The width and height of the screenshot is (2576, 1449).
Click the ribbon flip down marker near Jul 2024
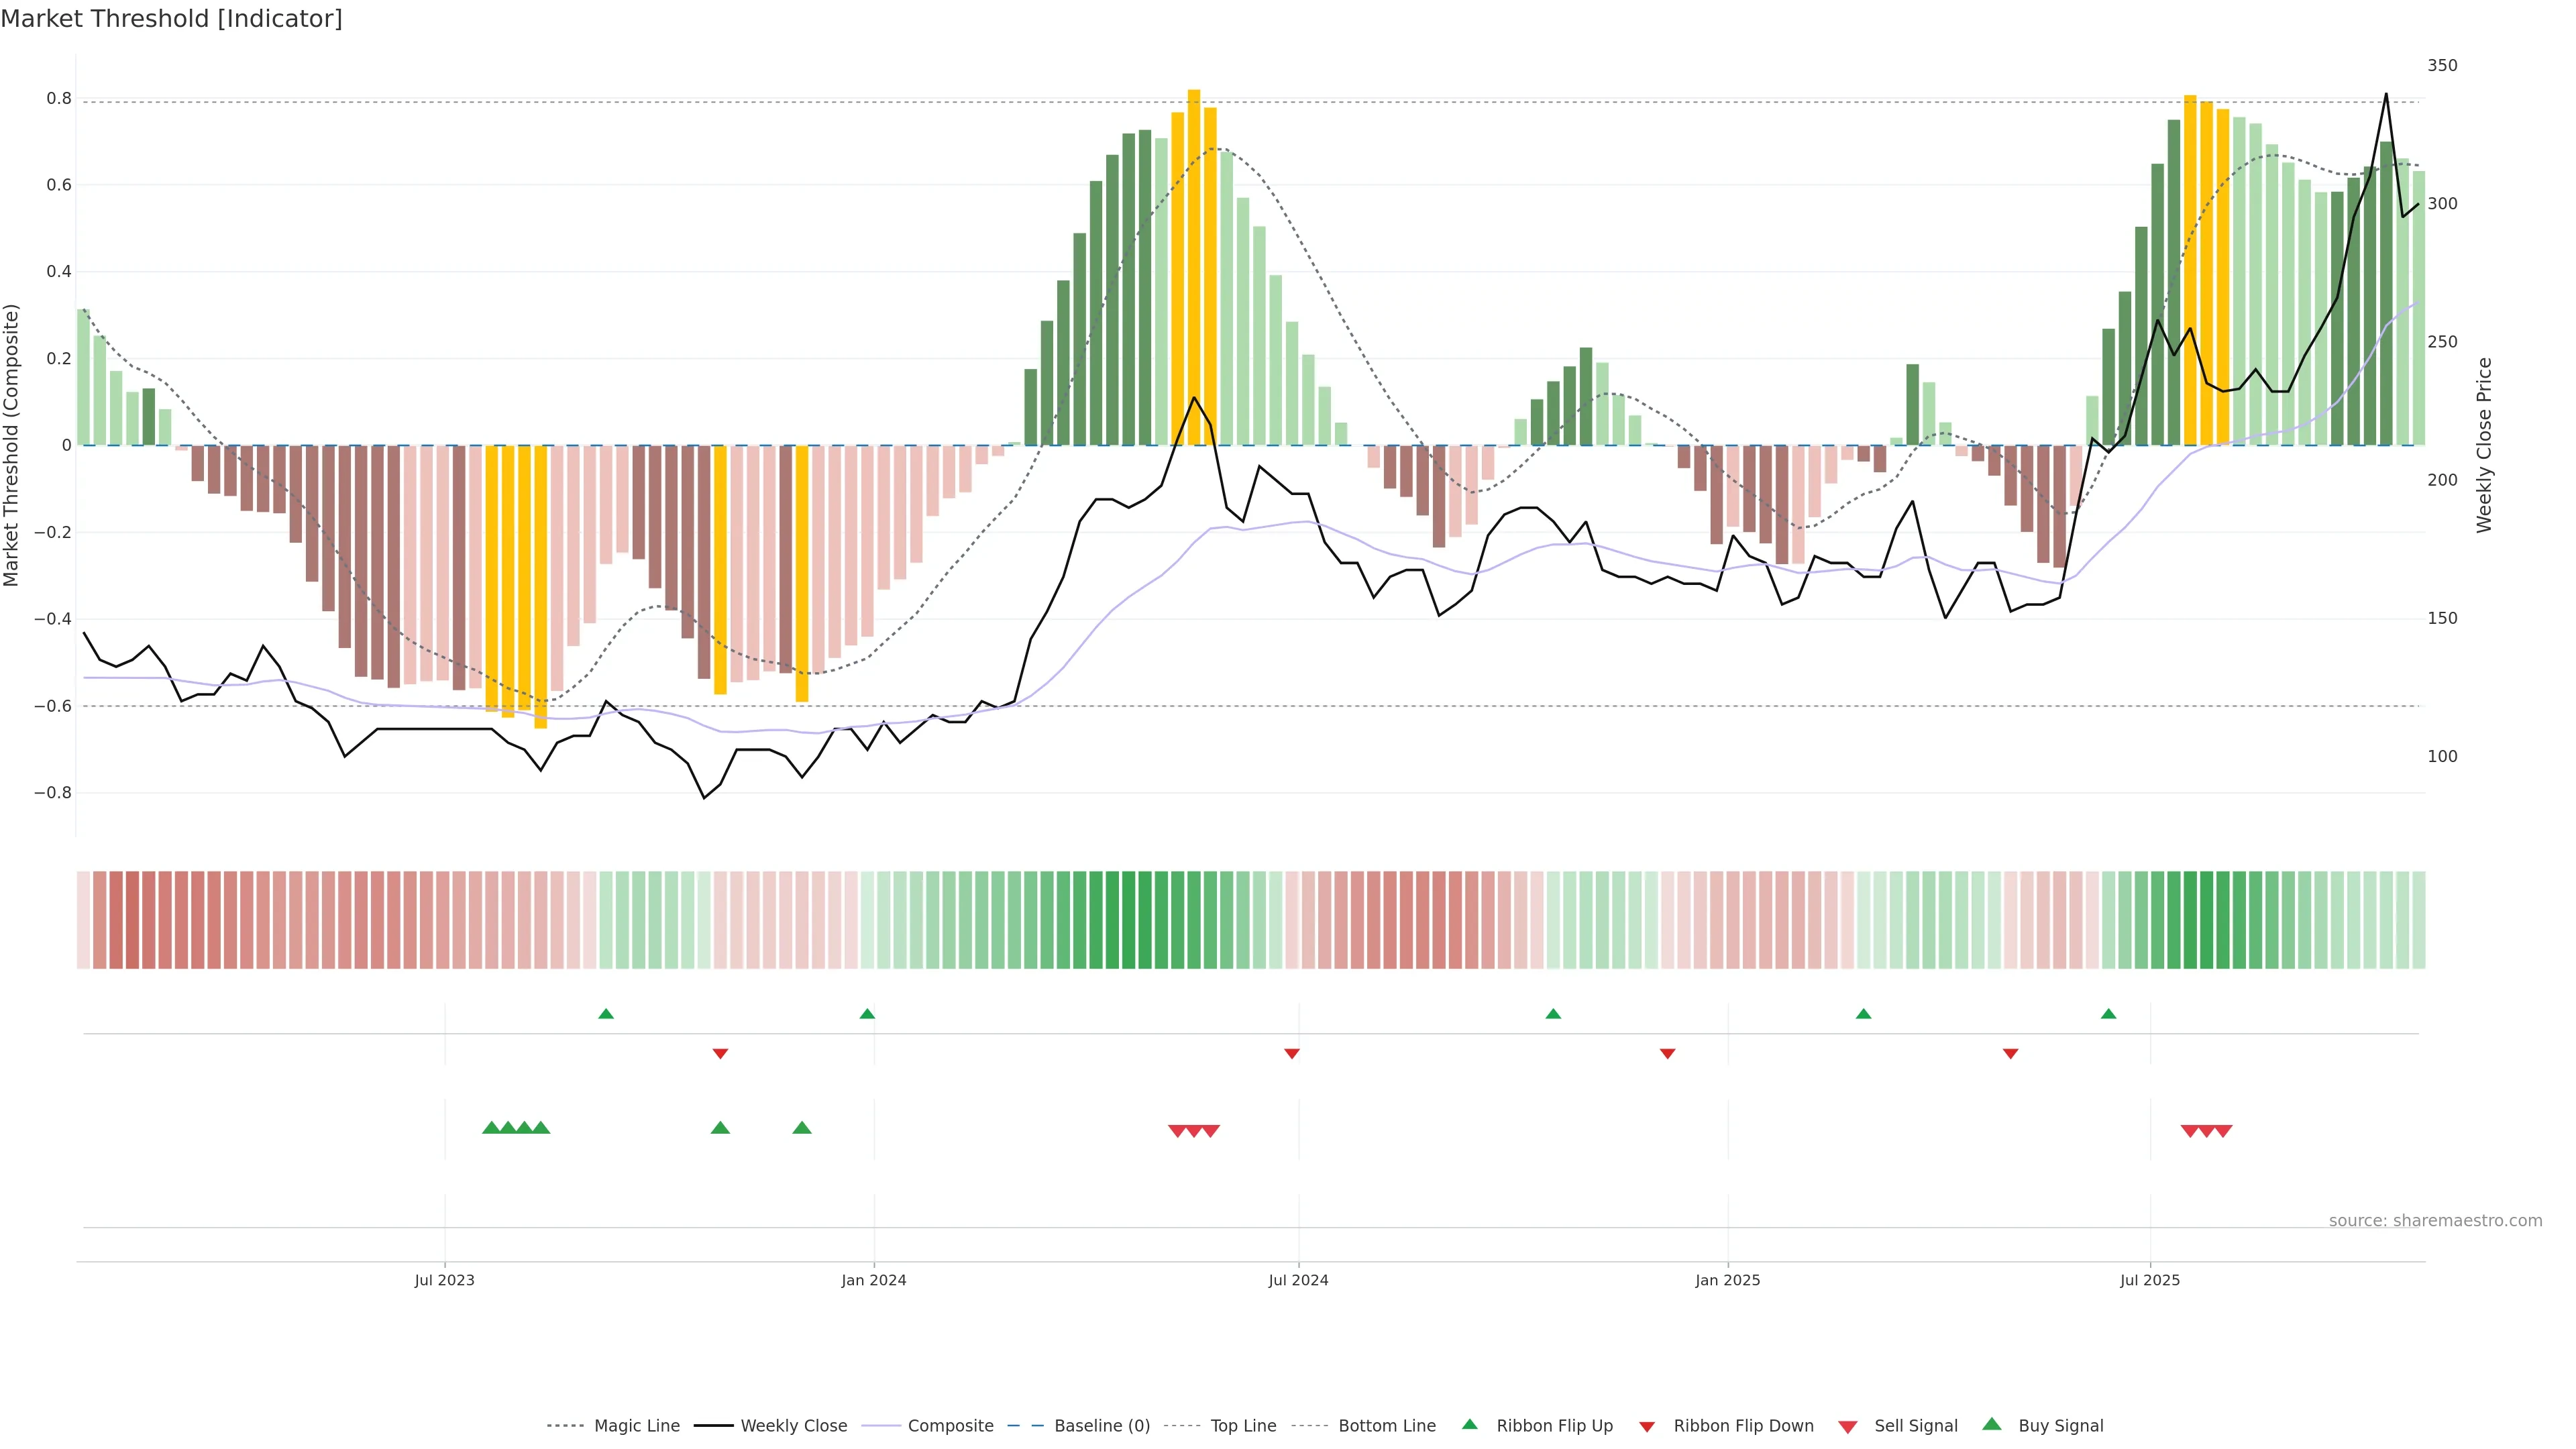[x=1291, y=1053]
